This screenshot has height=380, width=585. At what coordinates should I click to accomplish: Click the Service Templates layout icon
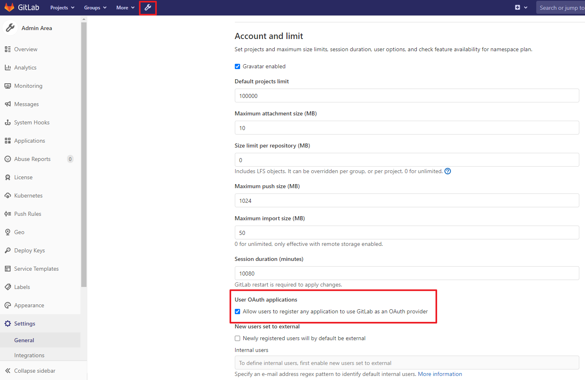click(8, 269)
